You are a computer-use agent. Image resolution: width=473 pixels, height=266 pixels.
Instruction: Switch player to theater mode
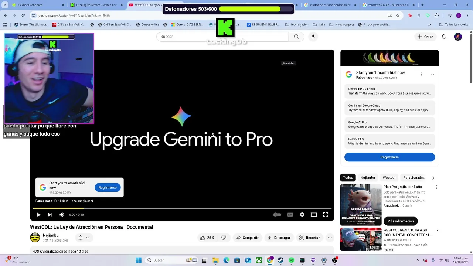314,215
